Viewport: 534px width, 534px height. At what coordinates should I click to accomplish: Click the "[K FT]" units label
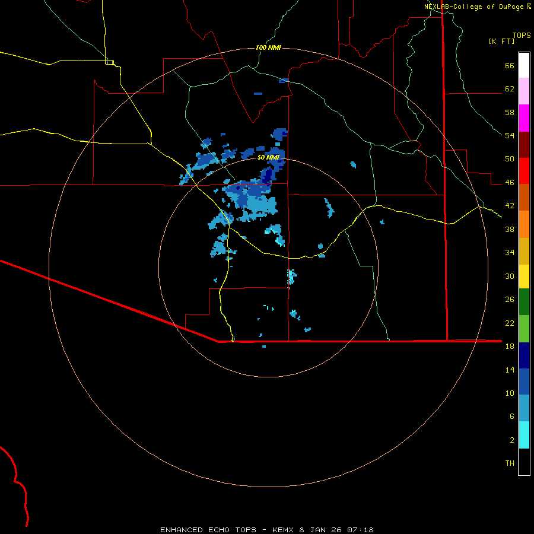pos(501,42)
